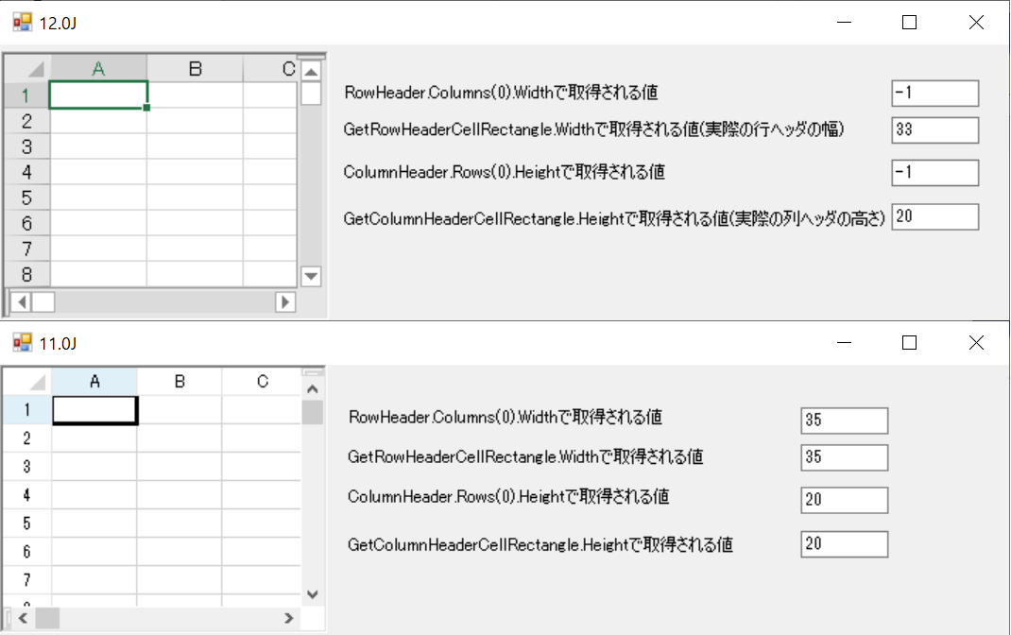Click GetRowHeaderCellRectangle.Width label in 11.0J

coord(525,457)
